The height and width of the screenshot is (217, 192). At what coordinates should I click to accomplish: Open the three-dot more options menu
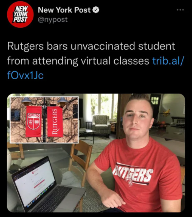(x=180, y=10)
